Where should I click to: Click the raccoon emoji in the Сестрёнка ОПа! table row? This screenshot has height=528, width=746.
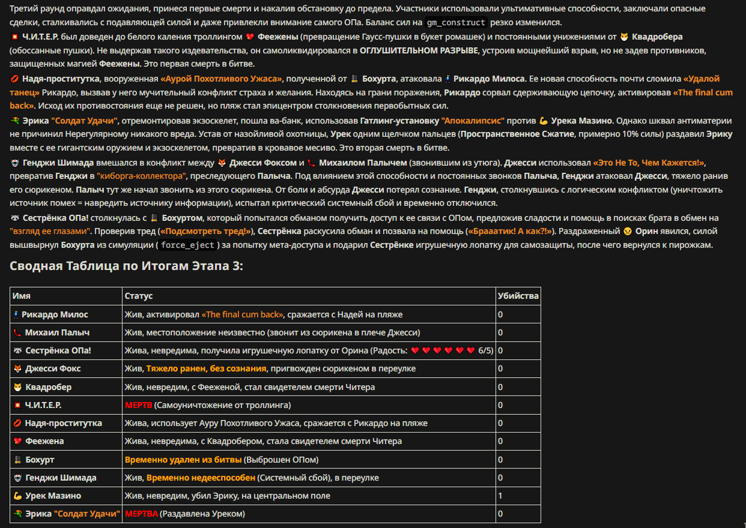[x=17, y=350]
